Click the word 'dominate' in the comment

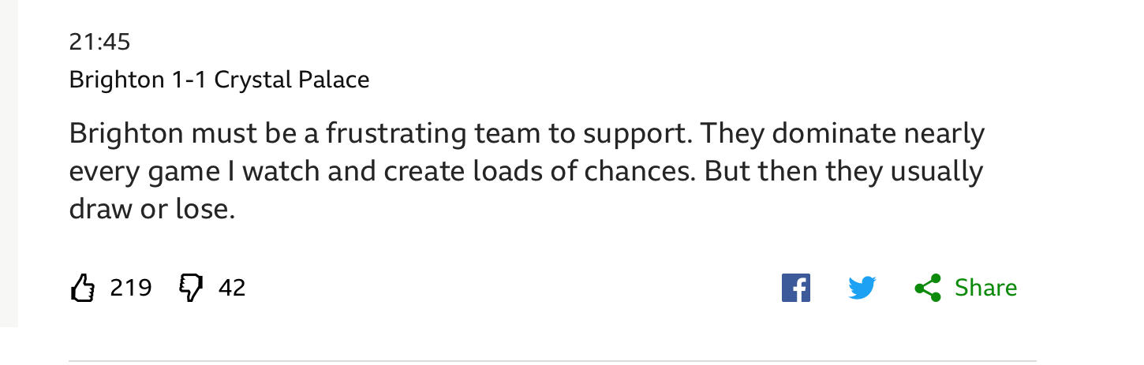tap(834, 134)
